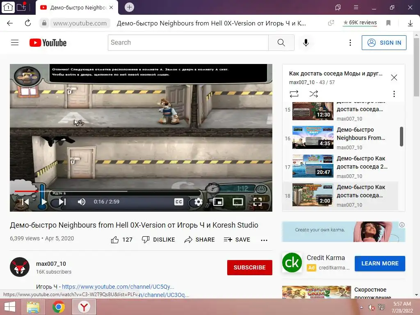
Task: Open the playlist title Как достать соседа
Action: coord(336,74)
